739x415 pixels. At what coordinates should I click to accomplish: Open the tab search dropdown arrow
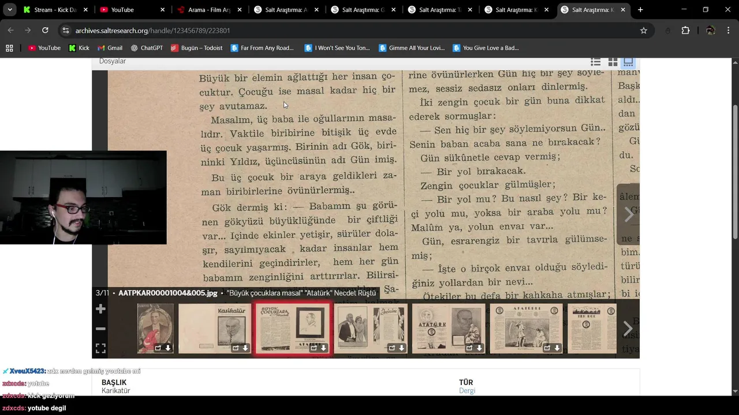10,10
